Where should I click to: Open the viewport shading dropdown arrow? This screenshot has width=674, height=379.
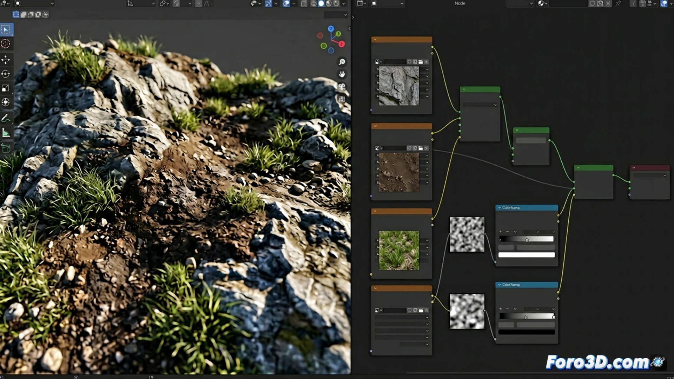(x=344, y=4)
